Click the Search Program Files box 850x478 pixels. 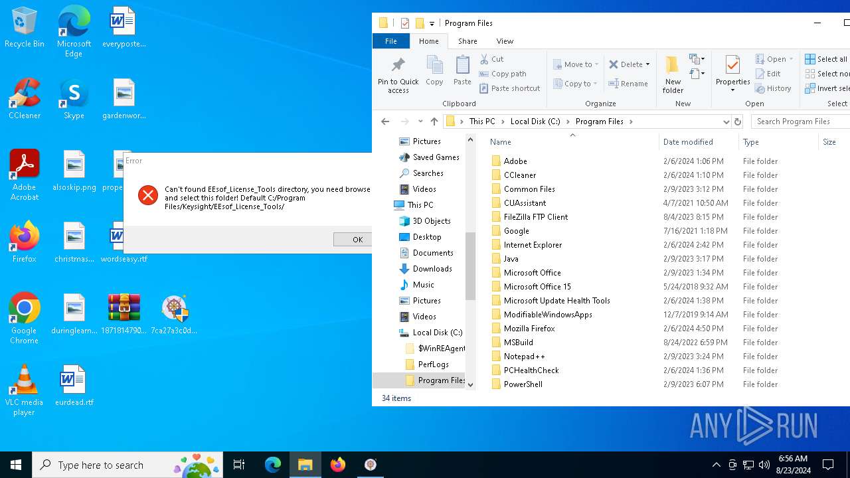[800, 121]
